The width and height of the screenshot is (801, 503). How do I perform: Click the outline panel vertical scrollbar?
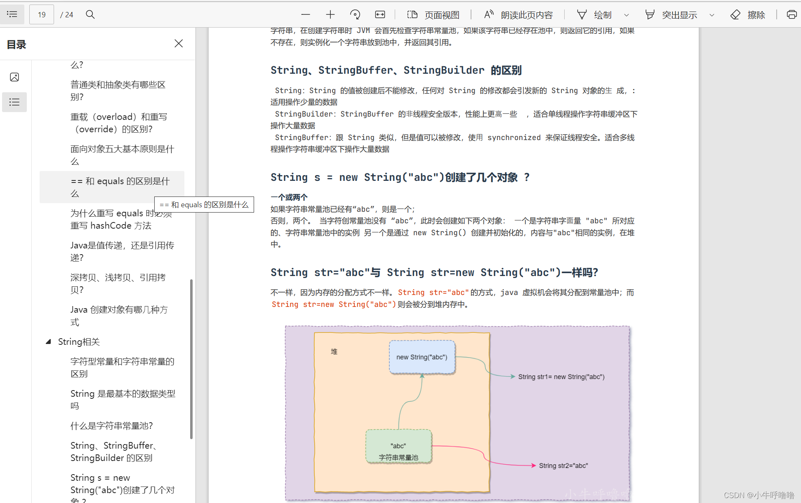click(x=191, y=359)
